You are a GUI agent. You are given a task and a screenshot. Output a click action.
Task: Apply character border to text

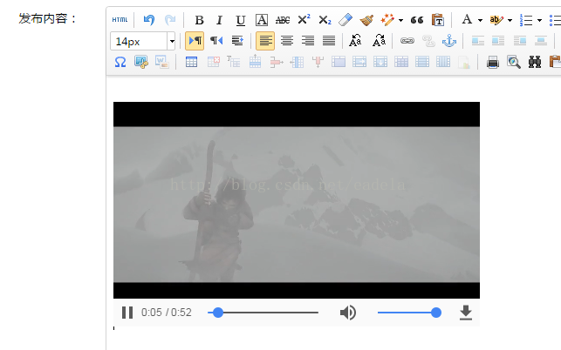pos(262,20)
